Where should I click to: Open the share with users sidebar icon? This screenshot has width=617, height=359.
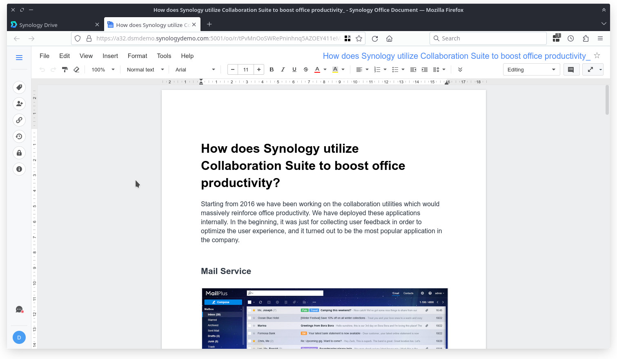coord(19,104)
